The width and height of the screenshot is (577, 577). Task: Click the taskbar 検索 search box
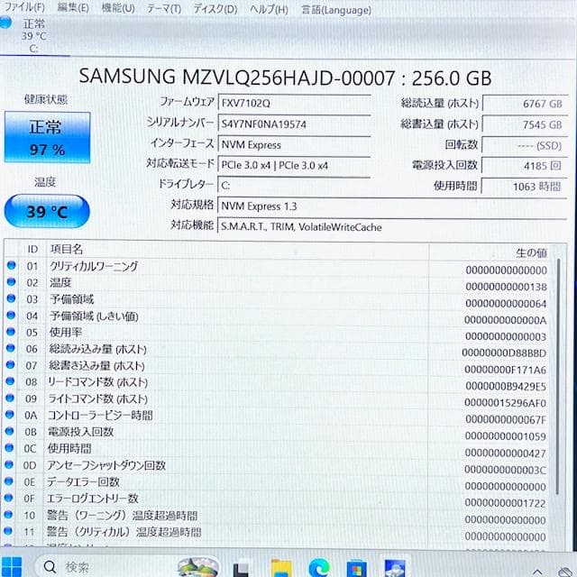[127, 567]
